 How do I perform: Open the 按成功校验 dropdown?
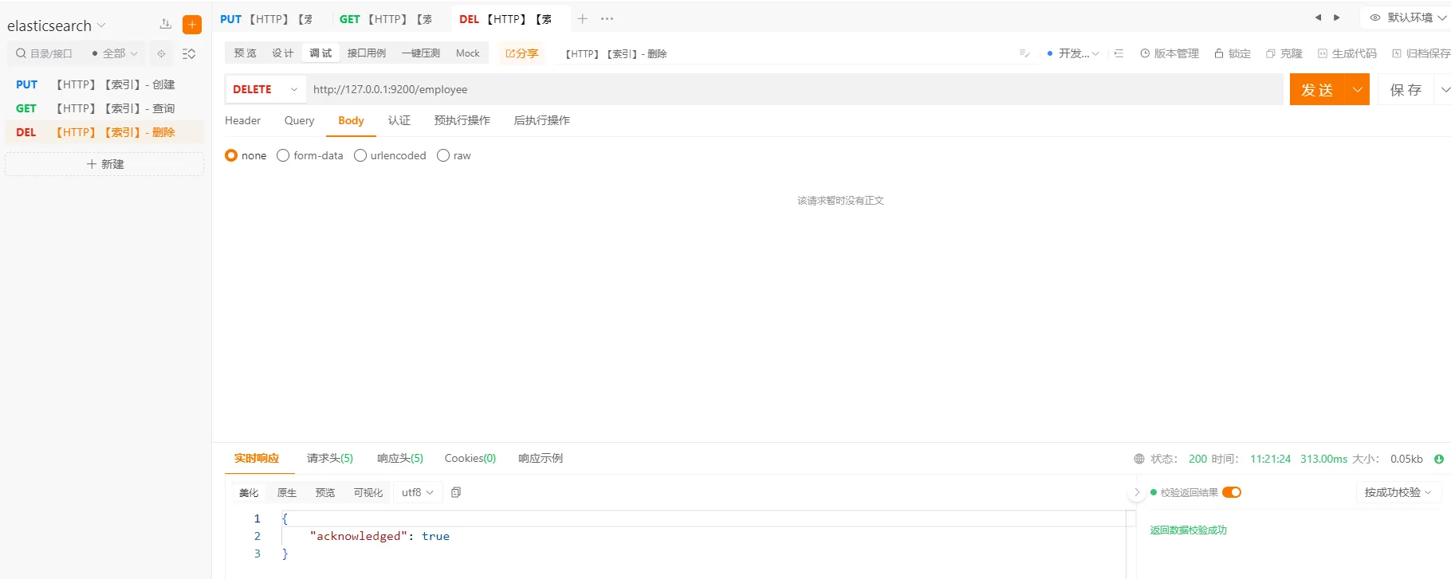1398,492
